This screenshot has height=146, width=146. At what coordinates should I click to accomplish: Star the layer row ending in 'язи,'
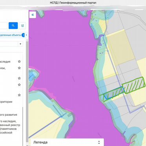(19, 68)
